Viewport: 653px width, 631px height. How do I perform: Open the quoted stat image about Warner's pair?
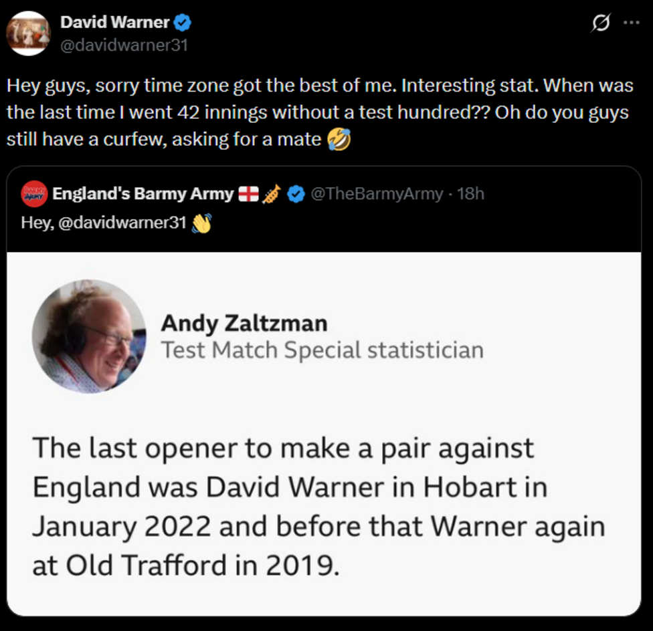324,434
